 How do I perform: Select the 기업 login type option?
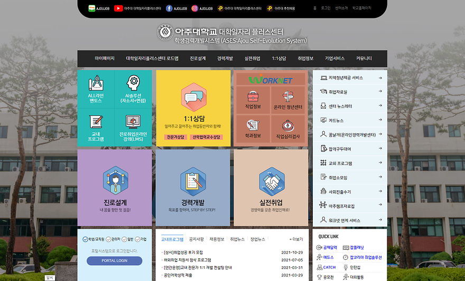[x=138, y=239]
